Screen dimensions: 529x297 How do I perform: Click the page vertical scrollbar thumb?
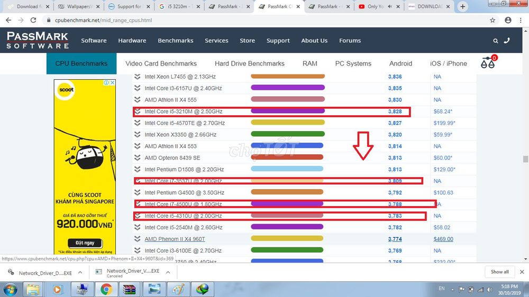pos(525,159)
